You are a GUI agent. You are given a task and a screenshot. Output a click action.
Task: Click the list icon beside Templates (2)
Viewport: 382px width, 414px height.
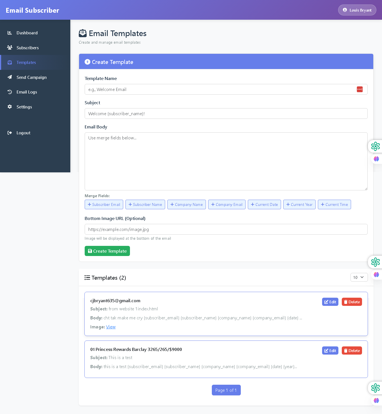pos(87,277)
